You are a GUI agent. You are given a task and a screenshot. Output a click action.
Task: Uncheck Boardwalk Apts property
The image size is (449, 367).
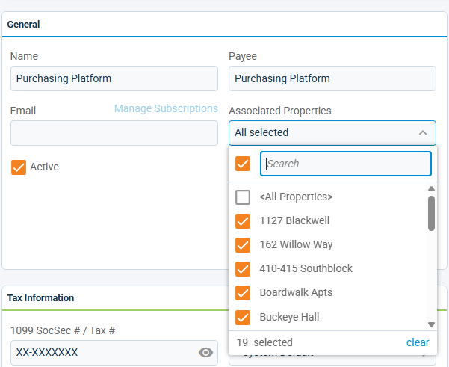tap(243, 293)
